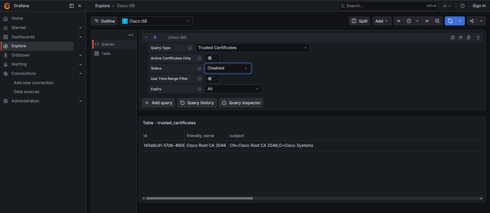Select Explore in the sidebar

pos(37,46)
